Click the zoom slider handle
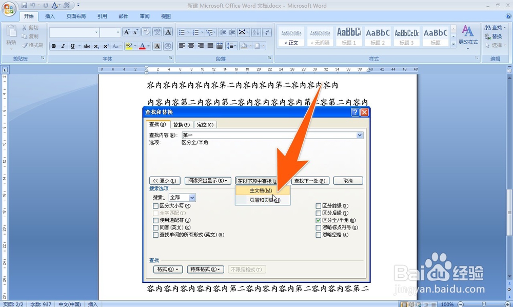Viewport: 513px width, 307px height. (x=484, y=304)
